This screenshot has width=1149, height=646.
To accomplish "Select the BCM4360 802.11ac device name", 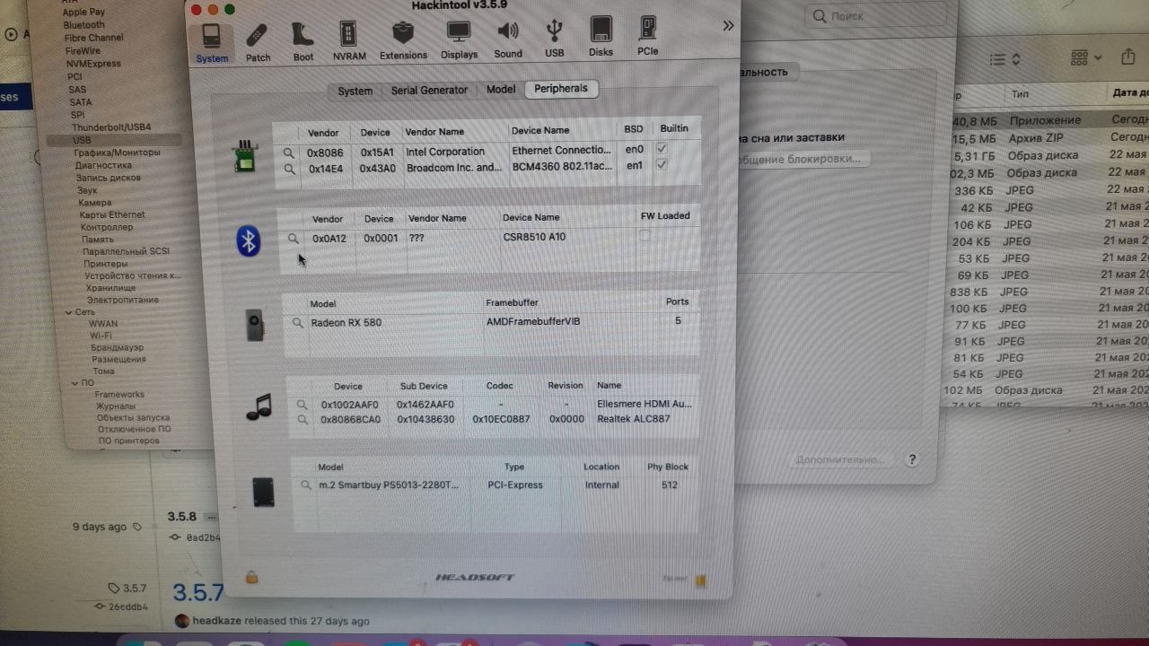I will (x=562, y=167).
